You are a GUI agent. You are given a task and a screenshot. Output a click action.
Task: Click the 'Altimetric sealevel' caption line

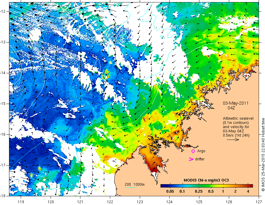(238, 118)
